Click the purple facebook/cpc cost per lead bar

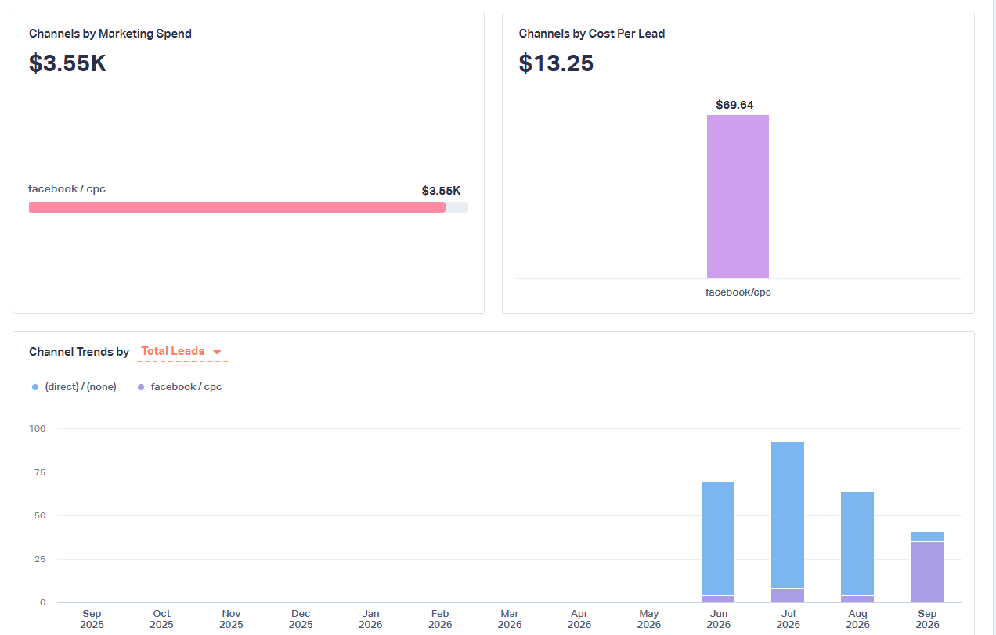[x=738, y=196]
